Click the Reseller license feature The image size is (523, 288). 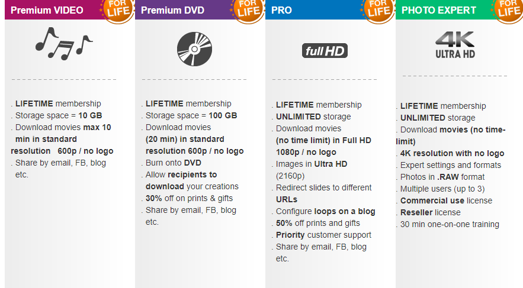pyautogui.click(x=430, y=212)
